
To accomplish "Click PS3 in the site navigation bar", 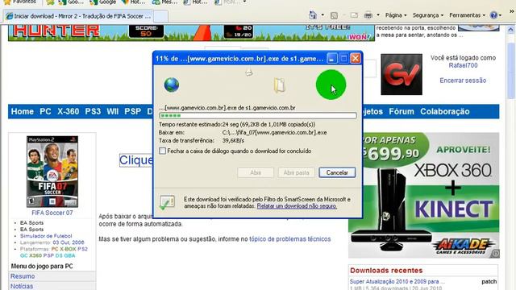I will 93,111.
